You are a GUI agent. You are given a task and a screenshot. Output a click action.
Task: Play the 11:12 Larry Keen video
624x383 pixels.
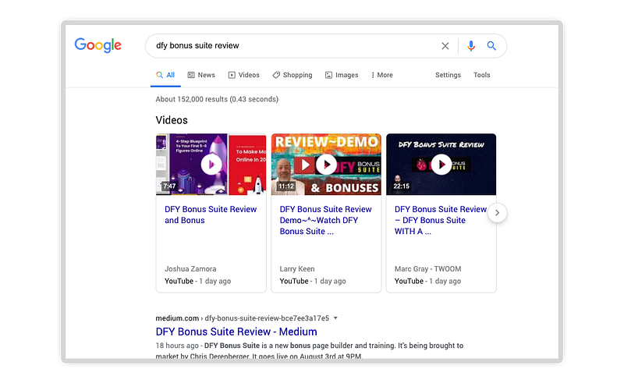click(x=326, y=164)
